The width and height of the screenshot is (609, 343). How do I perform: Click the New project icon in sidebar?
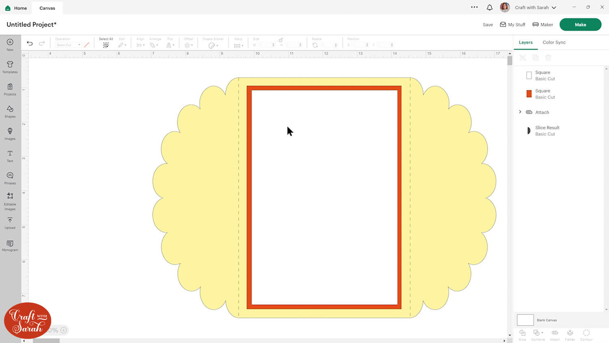[10, 42]
